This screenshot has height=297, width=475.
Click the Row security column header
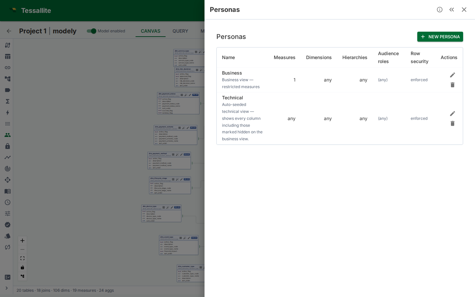[x=420, y=57]
